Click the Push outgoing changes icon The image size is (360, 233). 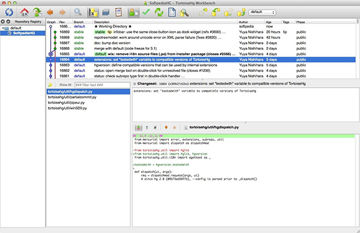point(241,12)
